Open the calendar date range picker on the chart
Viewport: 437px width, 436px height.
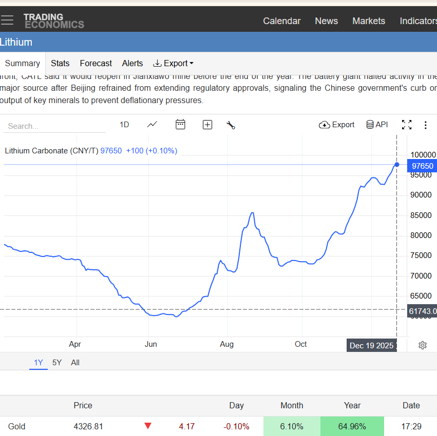pyautogui.click(x=180, y=125)
